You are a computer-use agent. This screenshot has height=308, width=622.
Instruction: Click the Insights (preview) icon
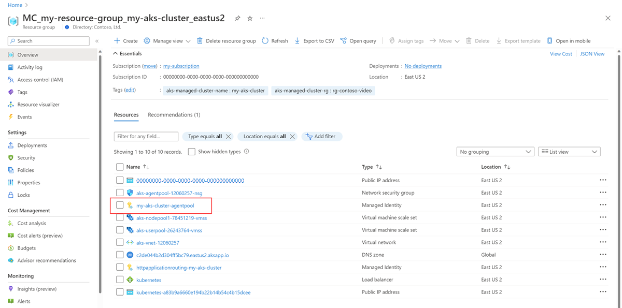(x=11, y=289)
